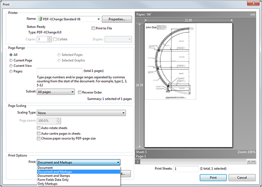Collapse the Print options dropdown
The width and height of the screenshot is (262, 187).
point(79,162)
